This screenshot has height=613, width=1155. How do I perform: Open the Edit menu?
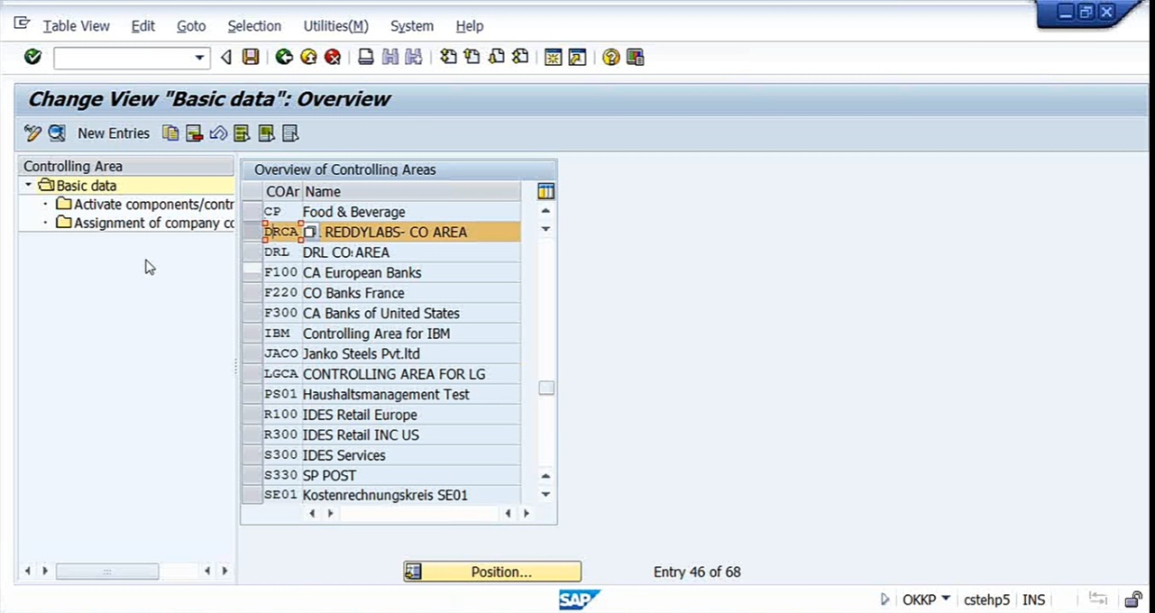142,26
